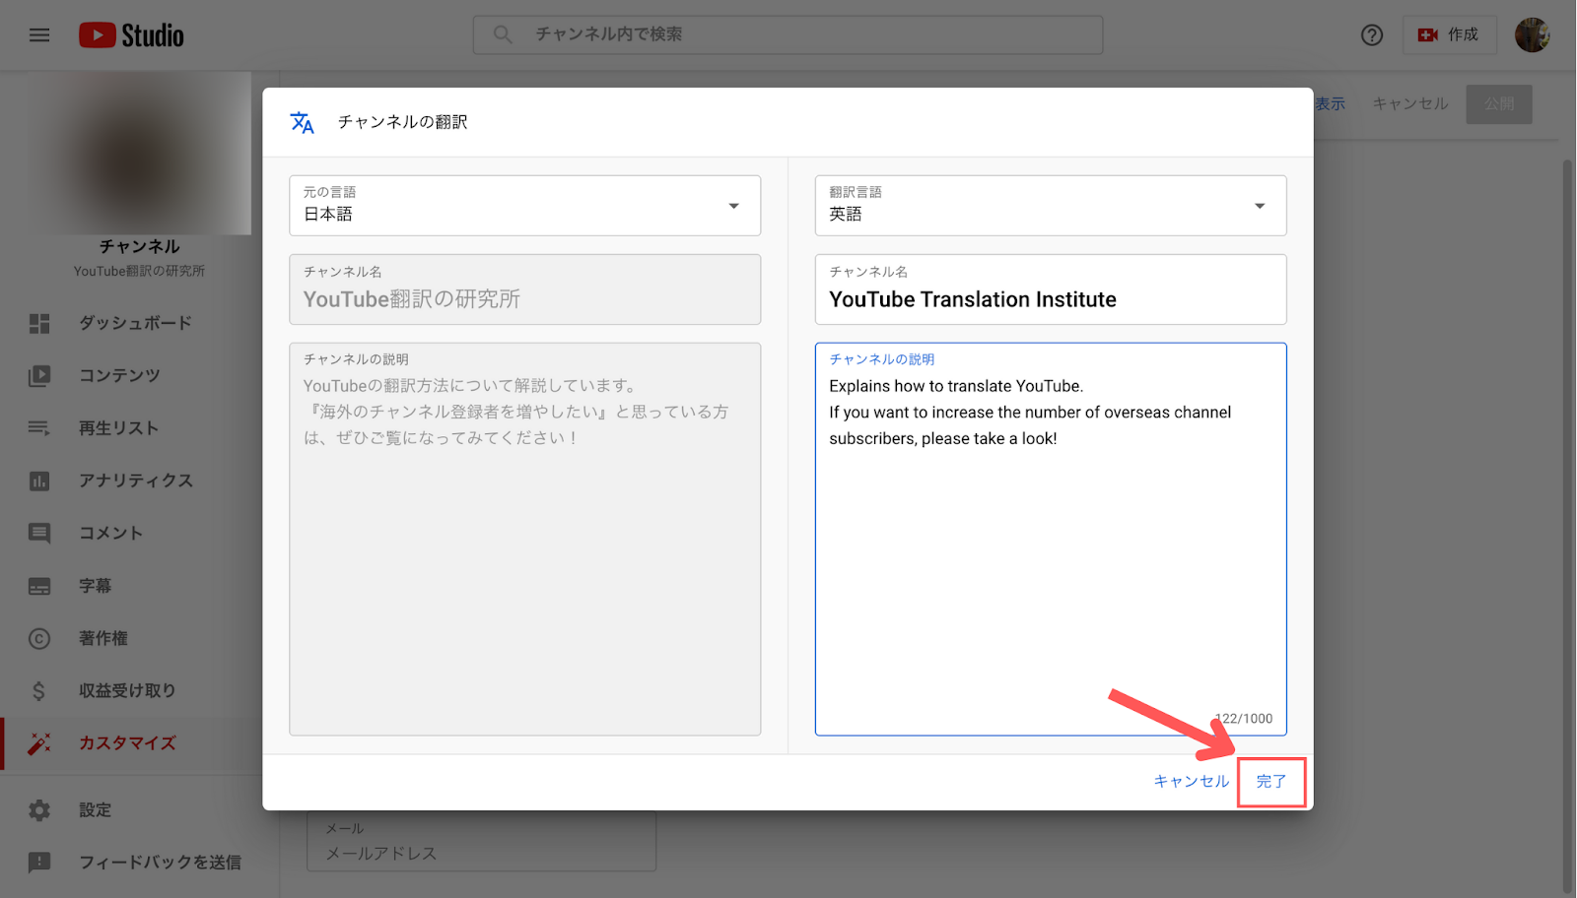1577x898 pixels.
Task: Open 著作権 in the sidebar
Action: pos(103,638)
